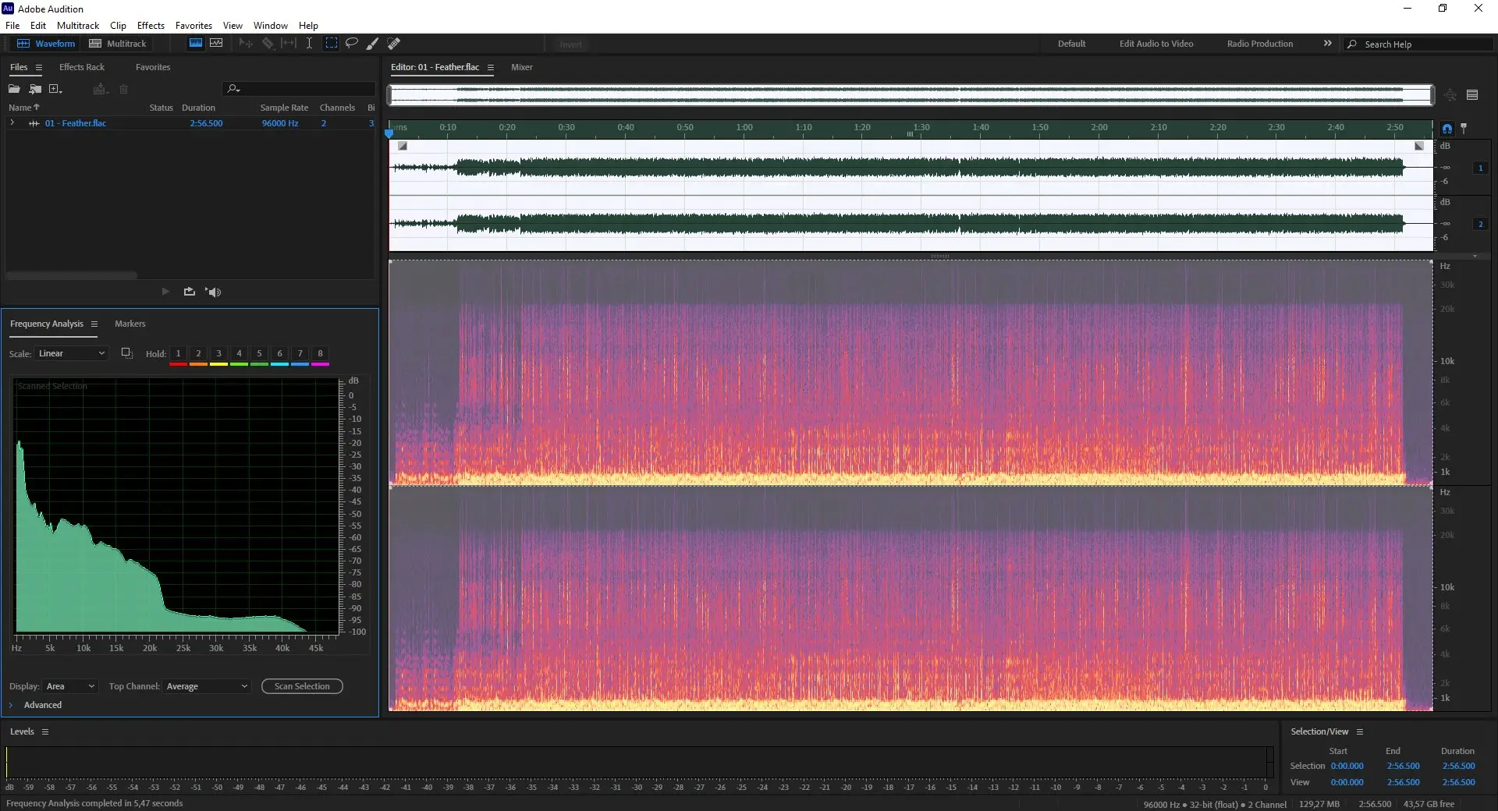The width and height of the screenshot is (1498, 811).
Task: Toggle channel 2 enable button
Action: point(1480,224)
